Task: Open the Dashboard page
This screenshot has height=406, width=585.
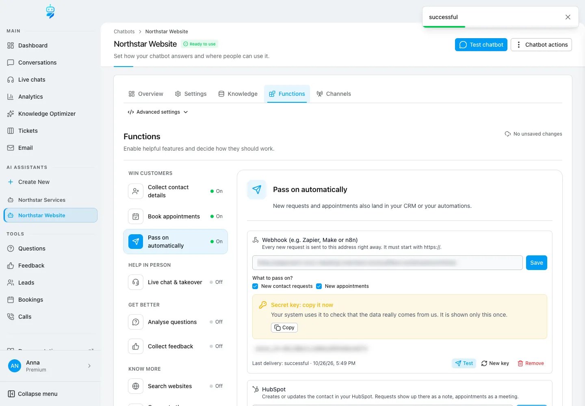Action: [50, 45]
